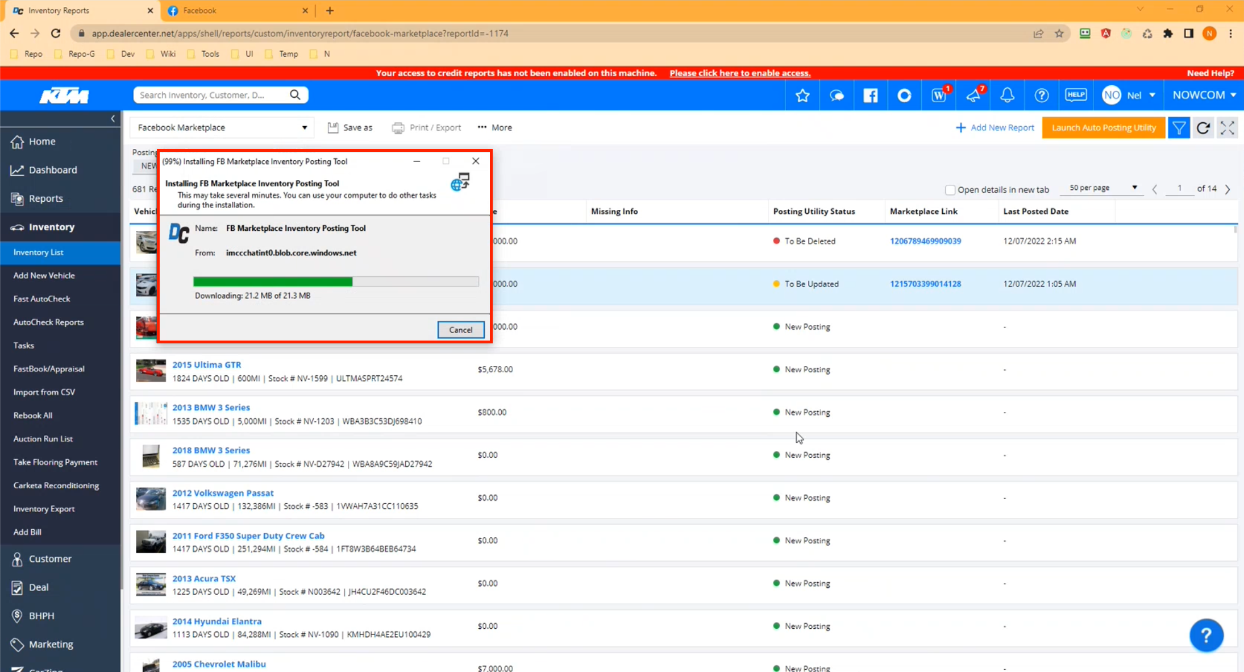1244x672 pixels.
Task: Sort by Posting Utility Status column header
Action: point(814,211)
